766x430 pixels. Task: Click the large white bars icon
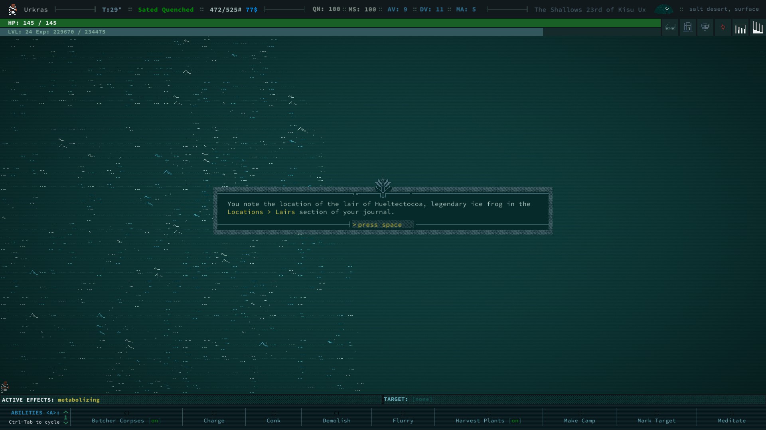click(x=758, y=27)
